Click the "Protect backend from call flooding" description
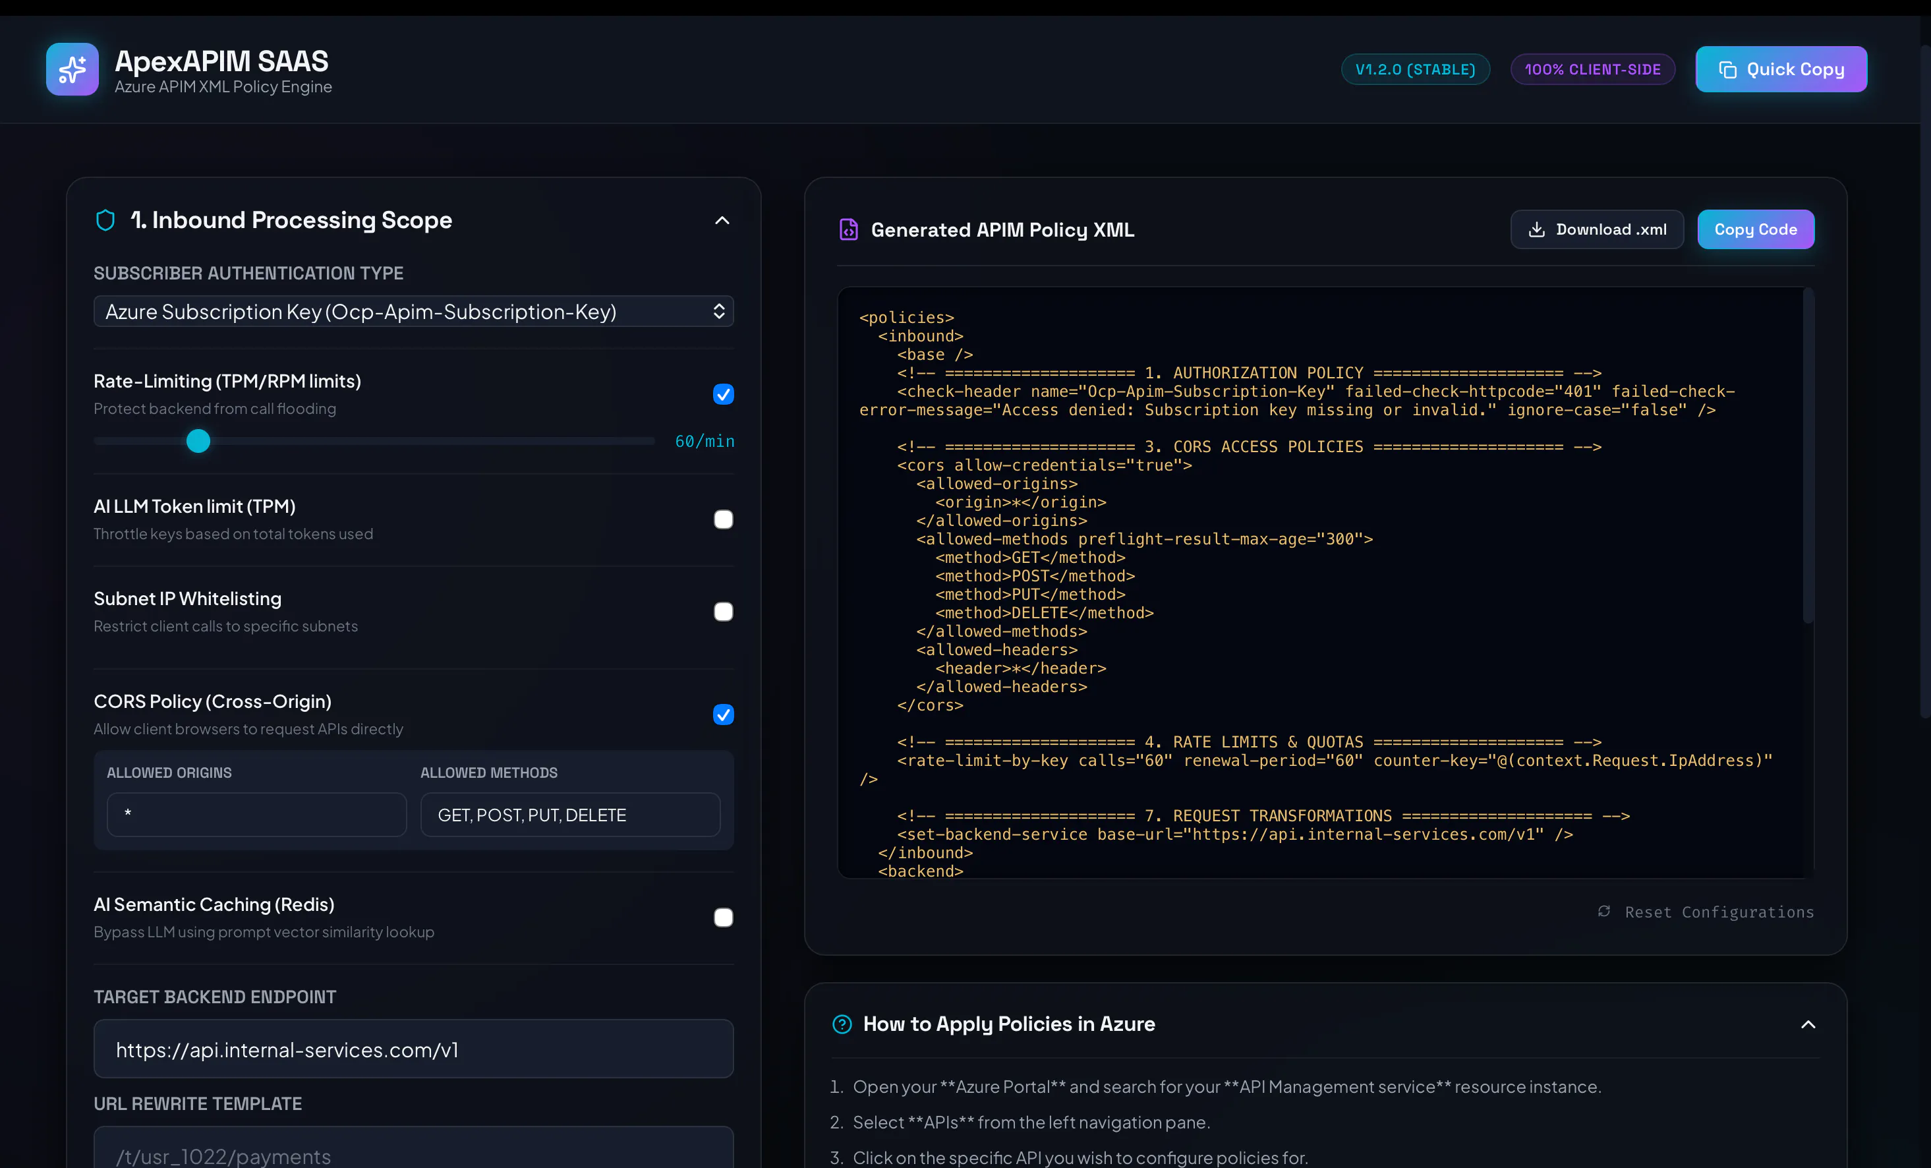This screenshot has height=1168, width=1931. [x=215, y=409]
